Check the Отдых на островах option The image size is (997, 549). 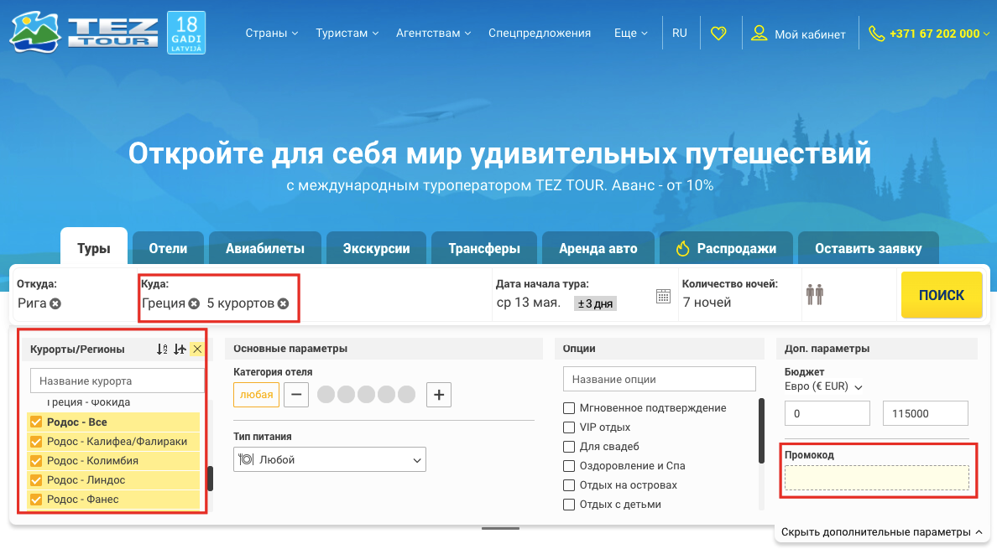569,485
